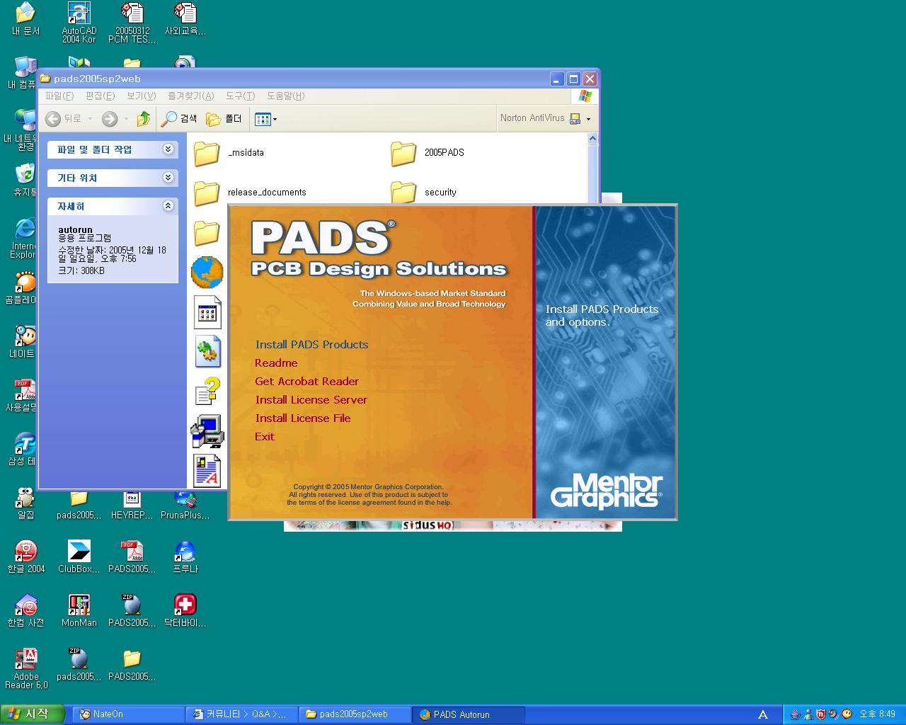Select the ClubBox... desktop shortcut

[79, 556]
